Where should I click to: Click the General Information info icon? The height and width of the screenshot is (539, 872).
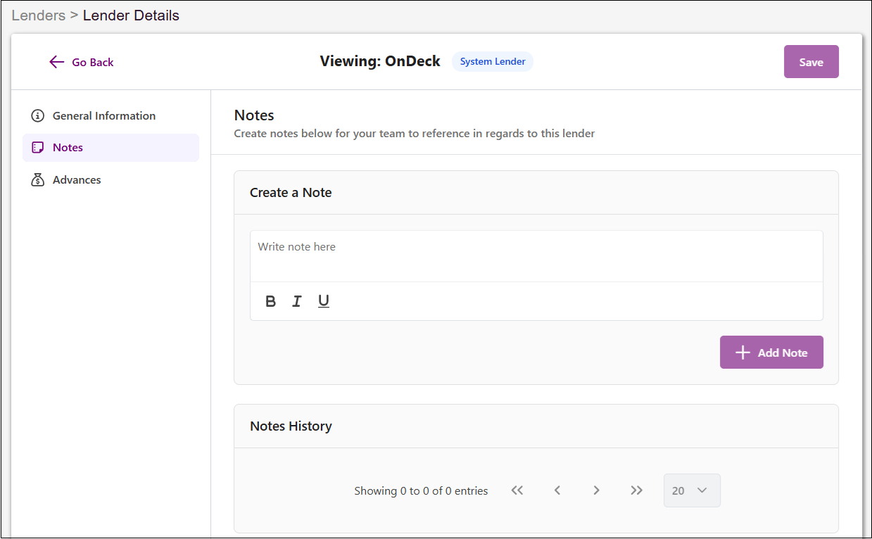point(38,115)
